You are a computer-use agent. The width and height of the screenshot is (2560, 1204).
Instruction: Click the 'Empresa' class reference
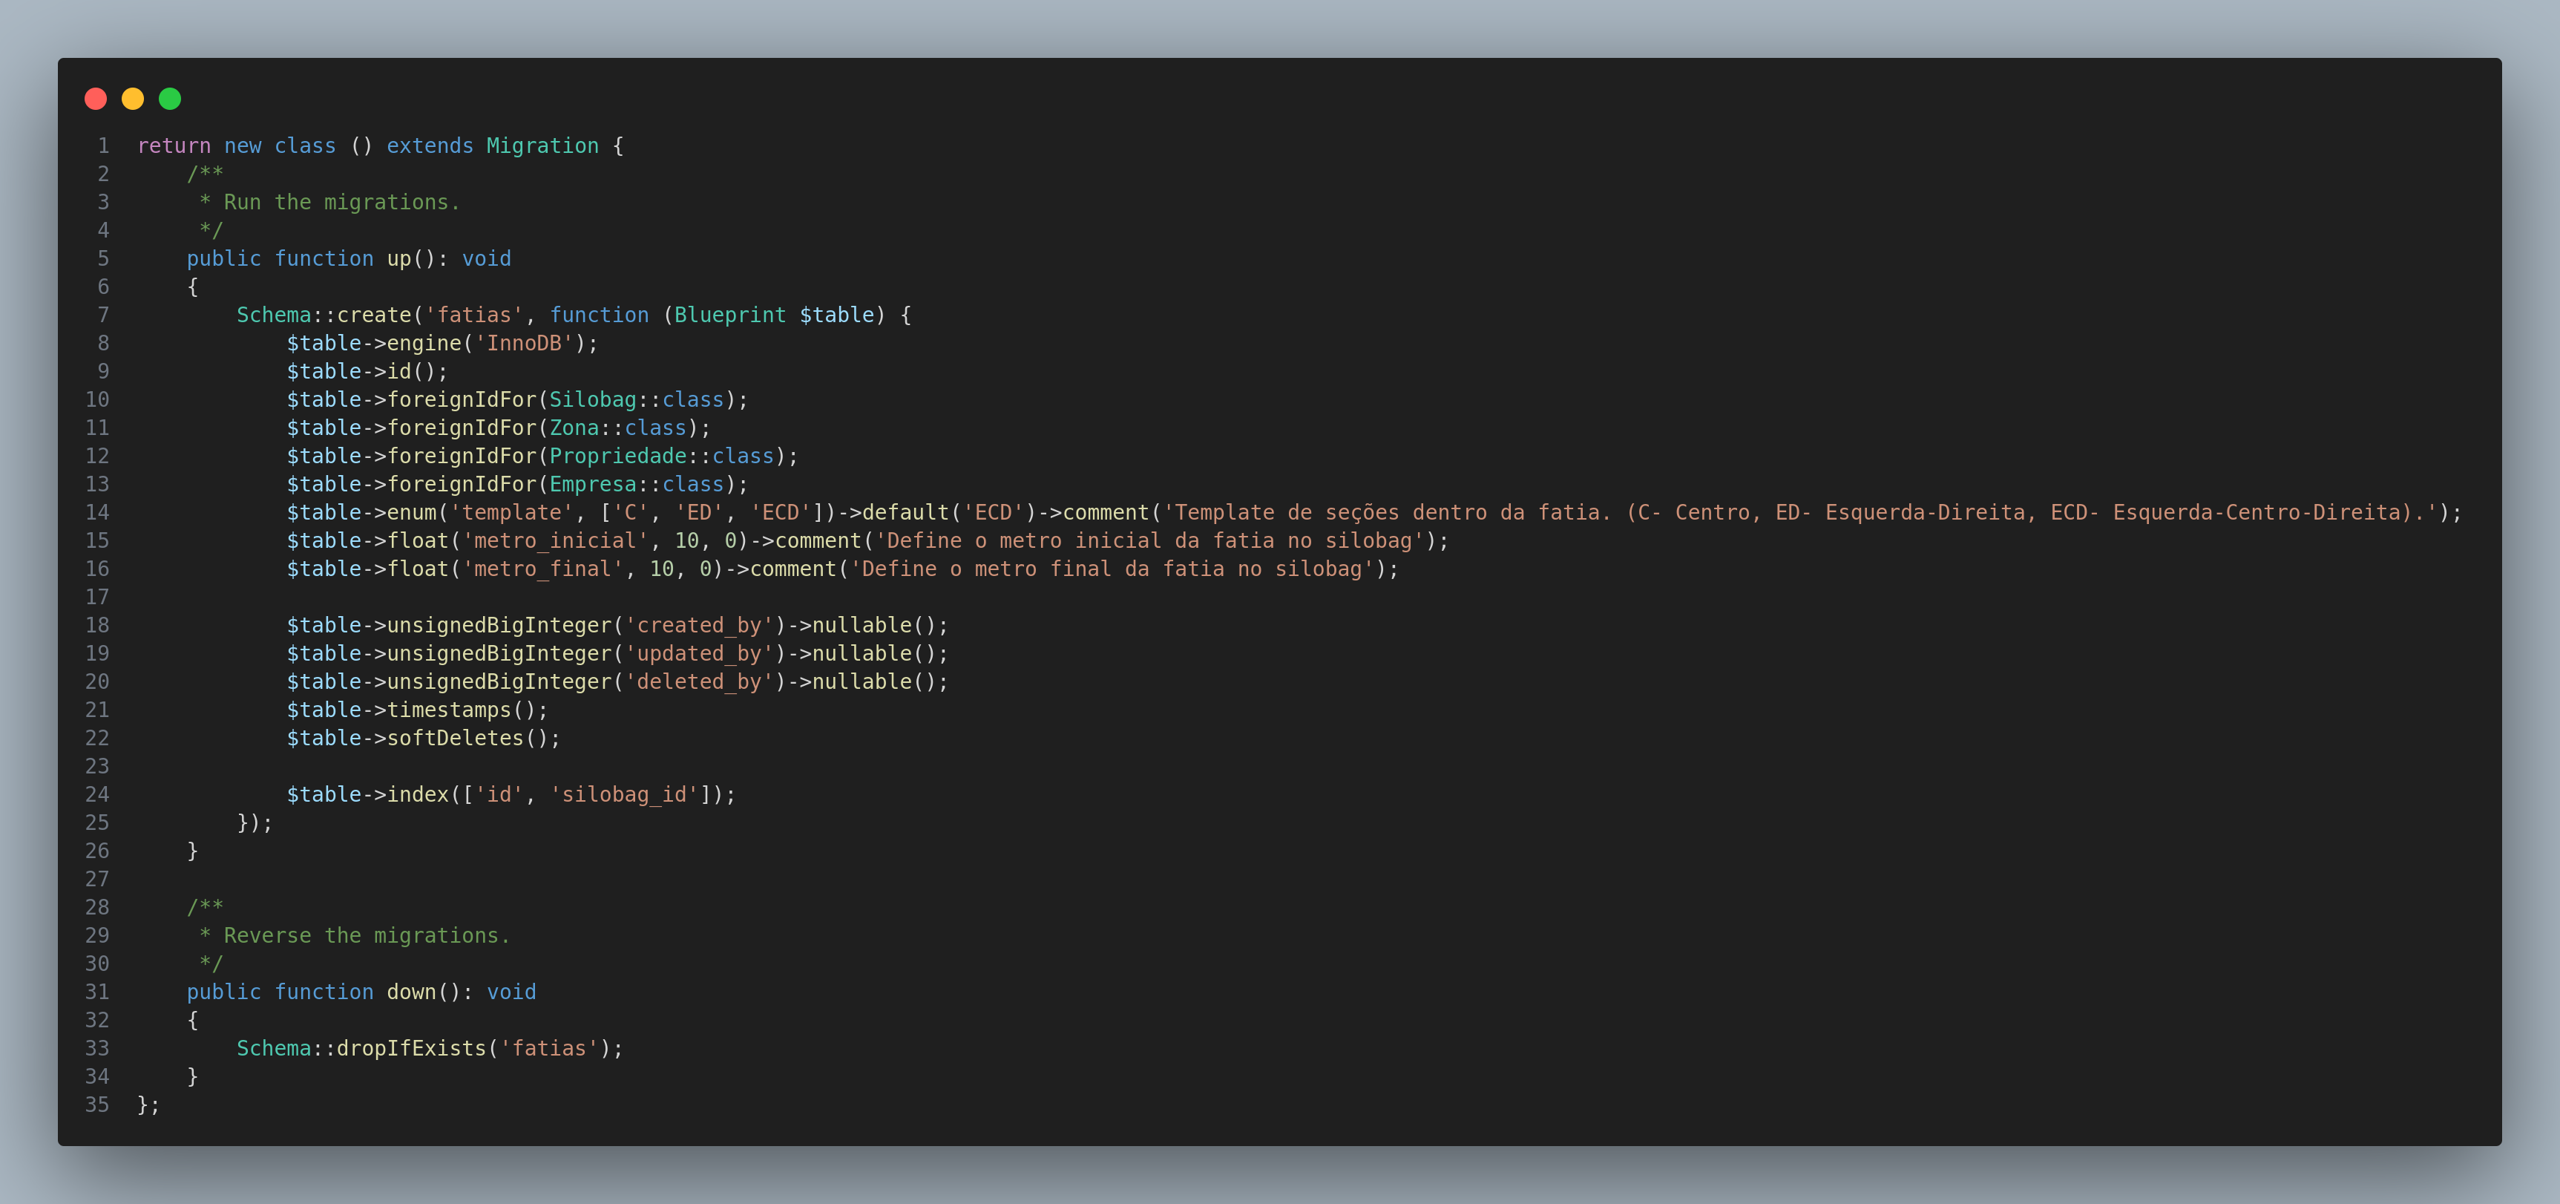click(592, 484)
